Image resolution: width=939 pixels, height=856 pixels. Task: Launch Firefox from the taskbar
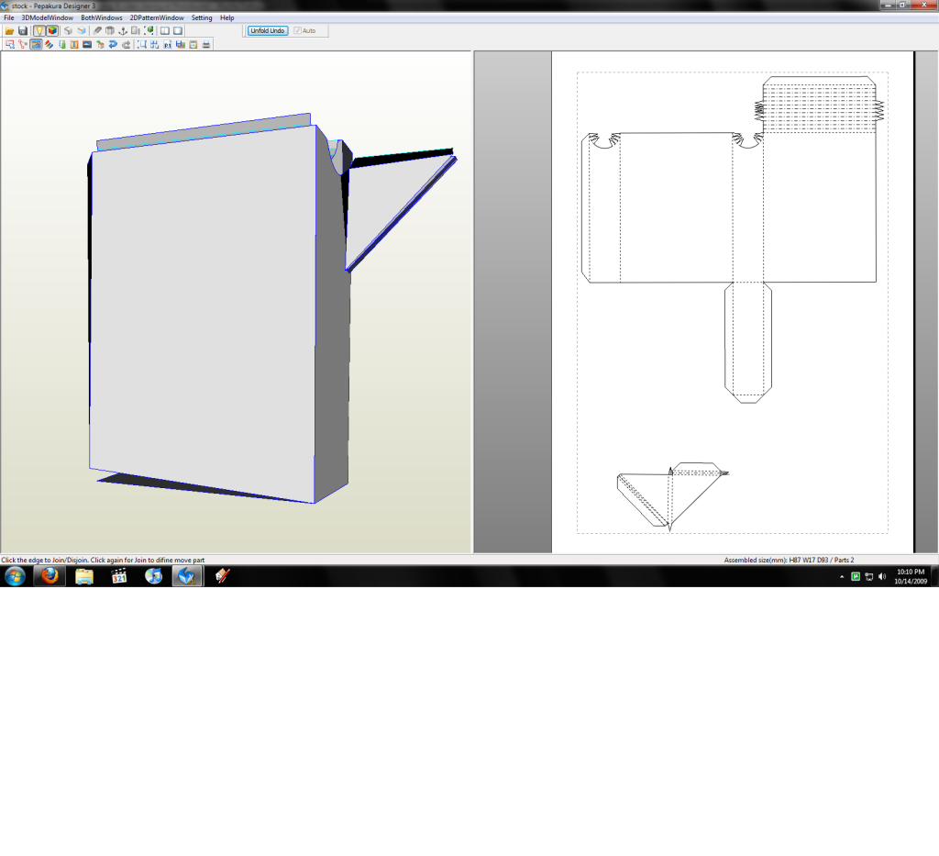(x=50, y=576)
